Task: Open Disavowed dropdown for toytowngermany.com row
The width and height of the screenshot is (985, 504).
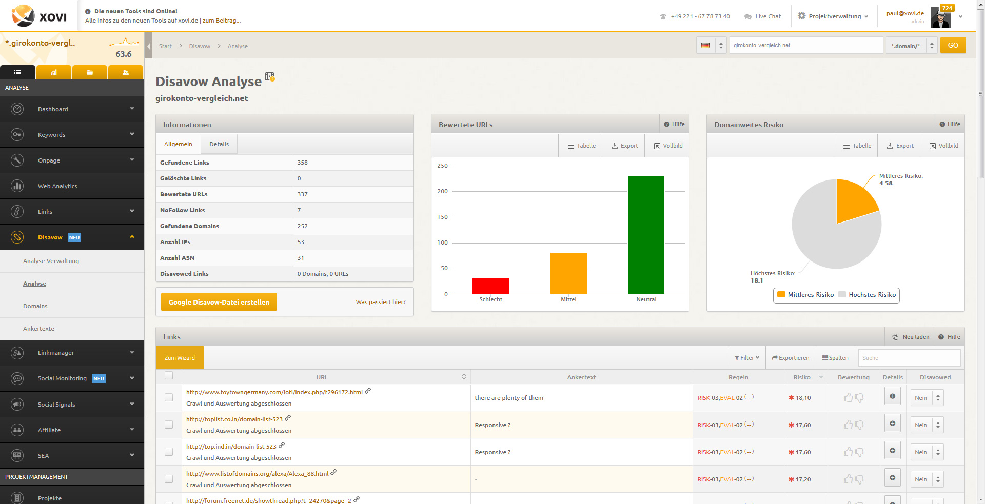Action: point(927,398)
